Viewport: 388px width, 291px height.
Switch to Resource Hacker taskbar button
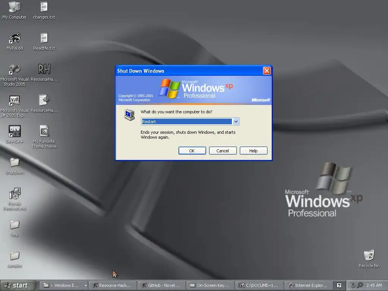(112, 285)
